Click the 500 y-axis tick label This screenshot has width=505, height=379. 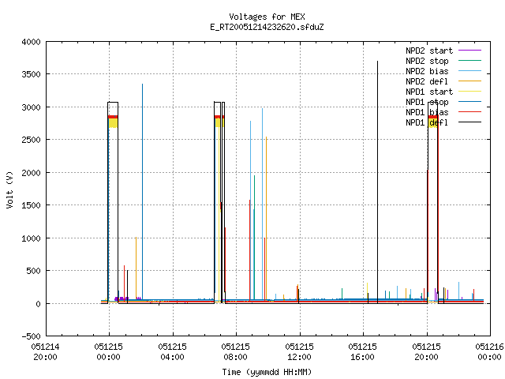[x=33, y=271]
